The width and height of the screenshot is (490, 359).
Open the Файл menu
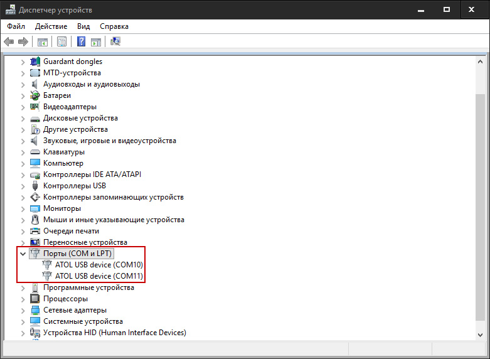tap(16, 26)
